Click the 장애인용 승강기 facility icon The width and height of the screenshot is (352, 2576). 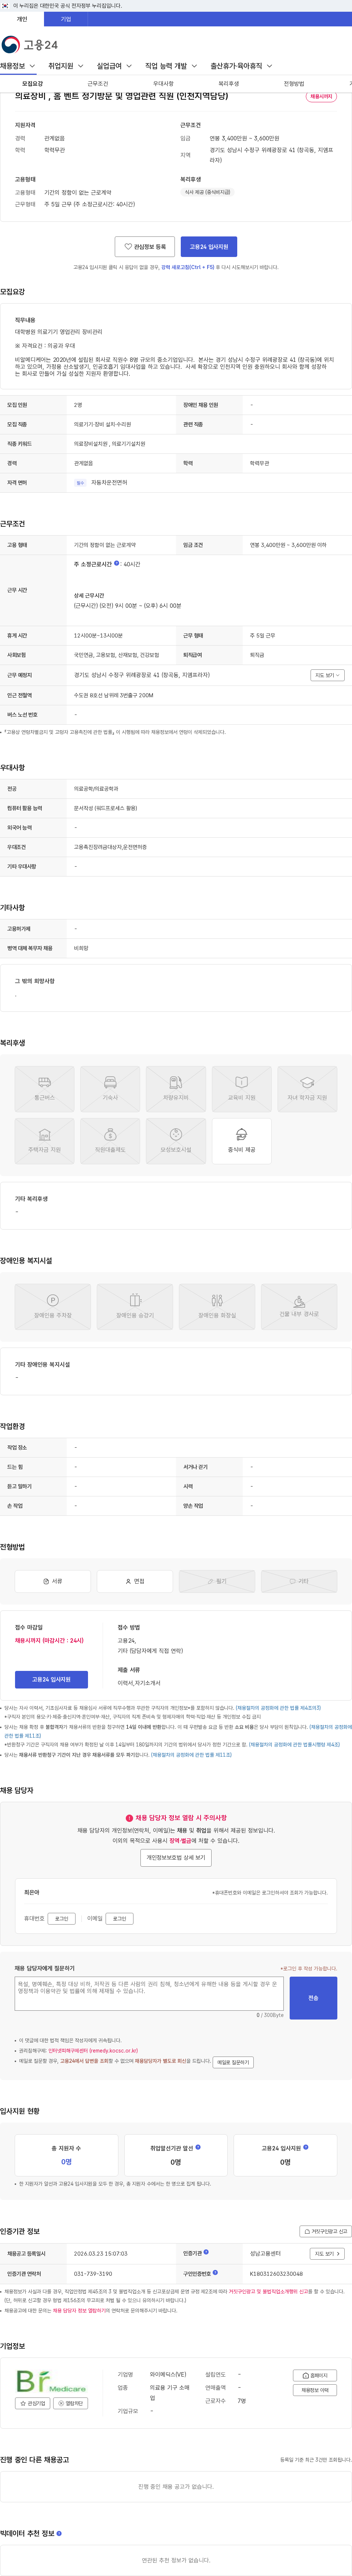135,1306
